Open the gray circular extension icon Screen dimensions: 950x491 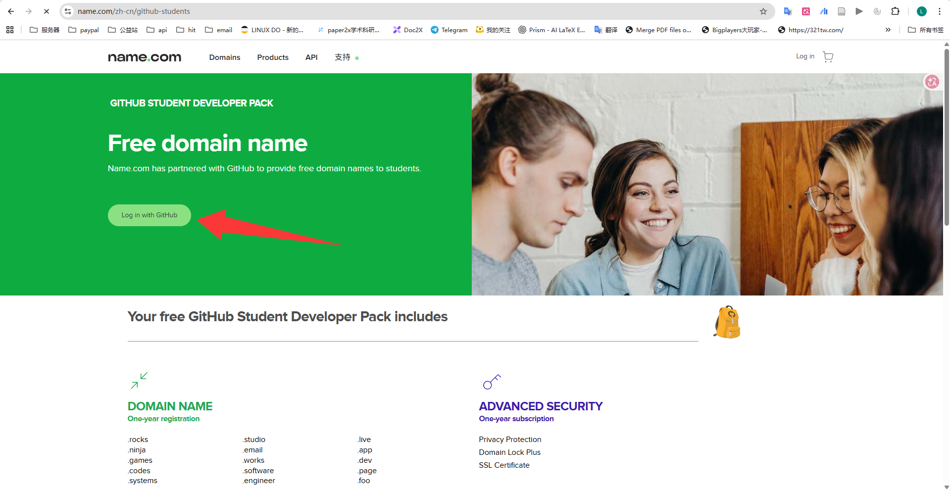coord(877,11)
